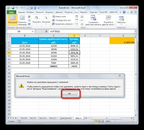Click the zoom slider handle
144x130 pixels.
tap(123, 121)
